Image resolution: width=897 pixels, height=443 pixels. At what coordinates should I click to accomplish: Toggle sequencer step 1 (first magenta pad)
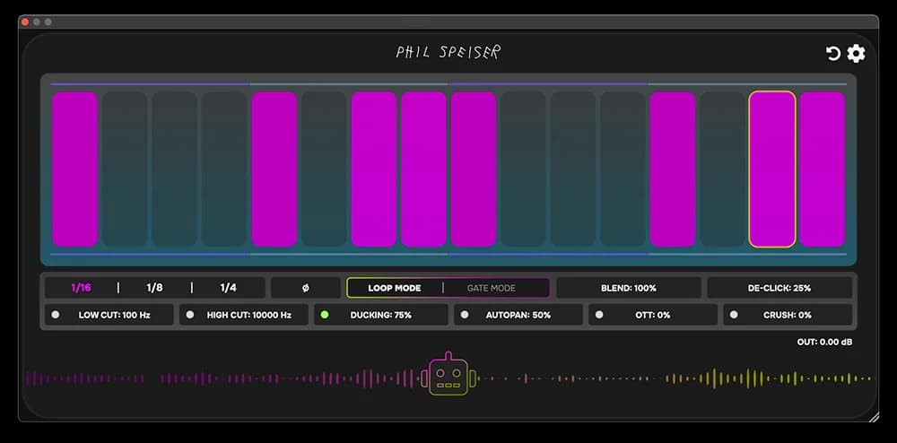pos(75,169)
